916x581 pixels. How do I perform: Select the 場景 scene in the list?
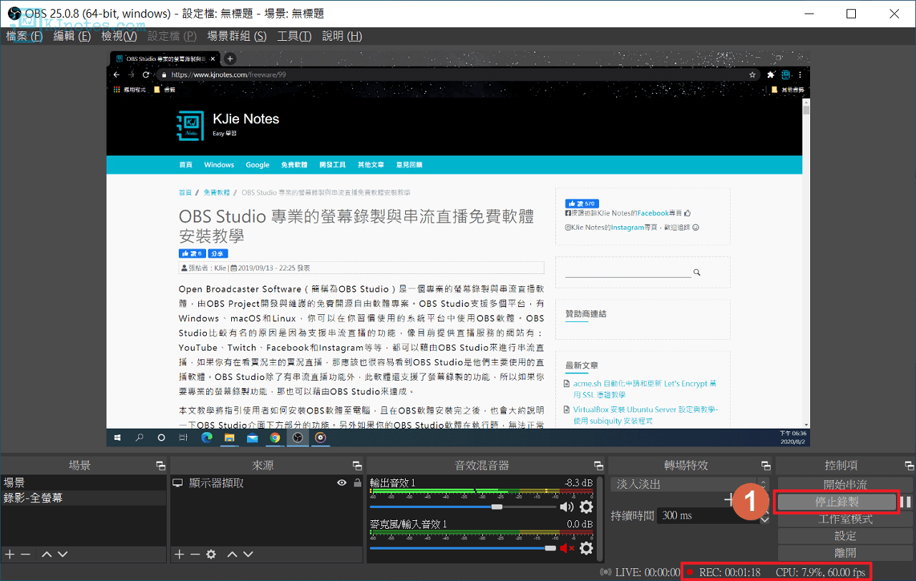click(x=84, y=483)
